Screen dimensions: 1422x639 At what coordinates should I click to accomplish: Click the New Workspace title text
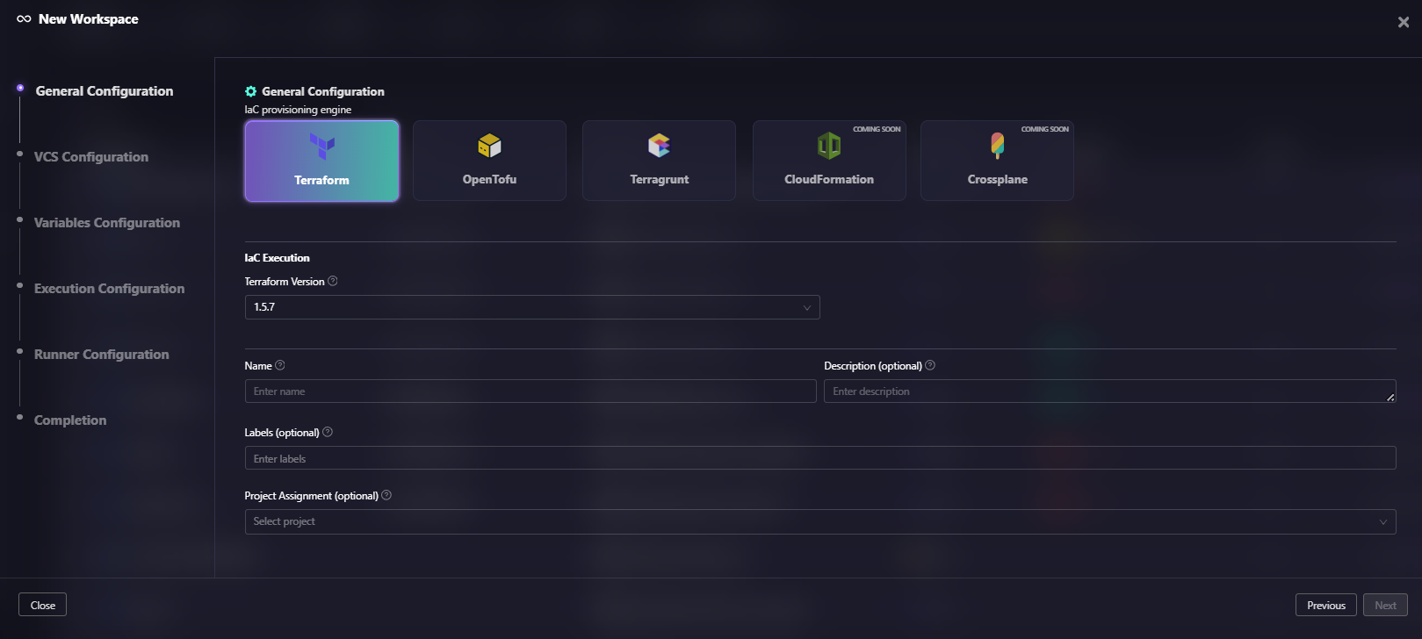[x=89, y=19]
